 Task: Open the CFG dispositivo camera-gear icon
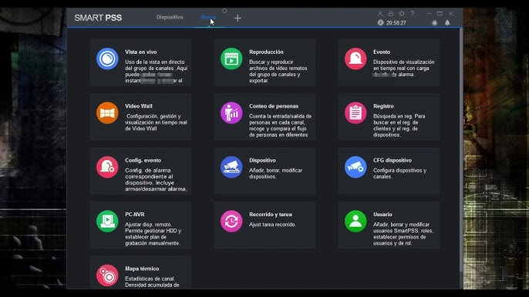point(355,167)
